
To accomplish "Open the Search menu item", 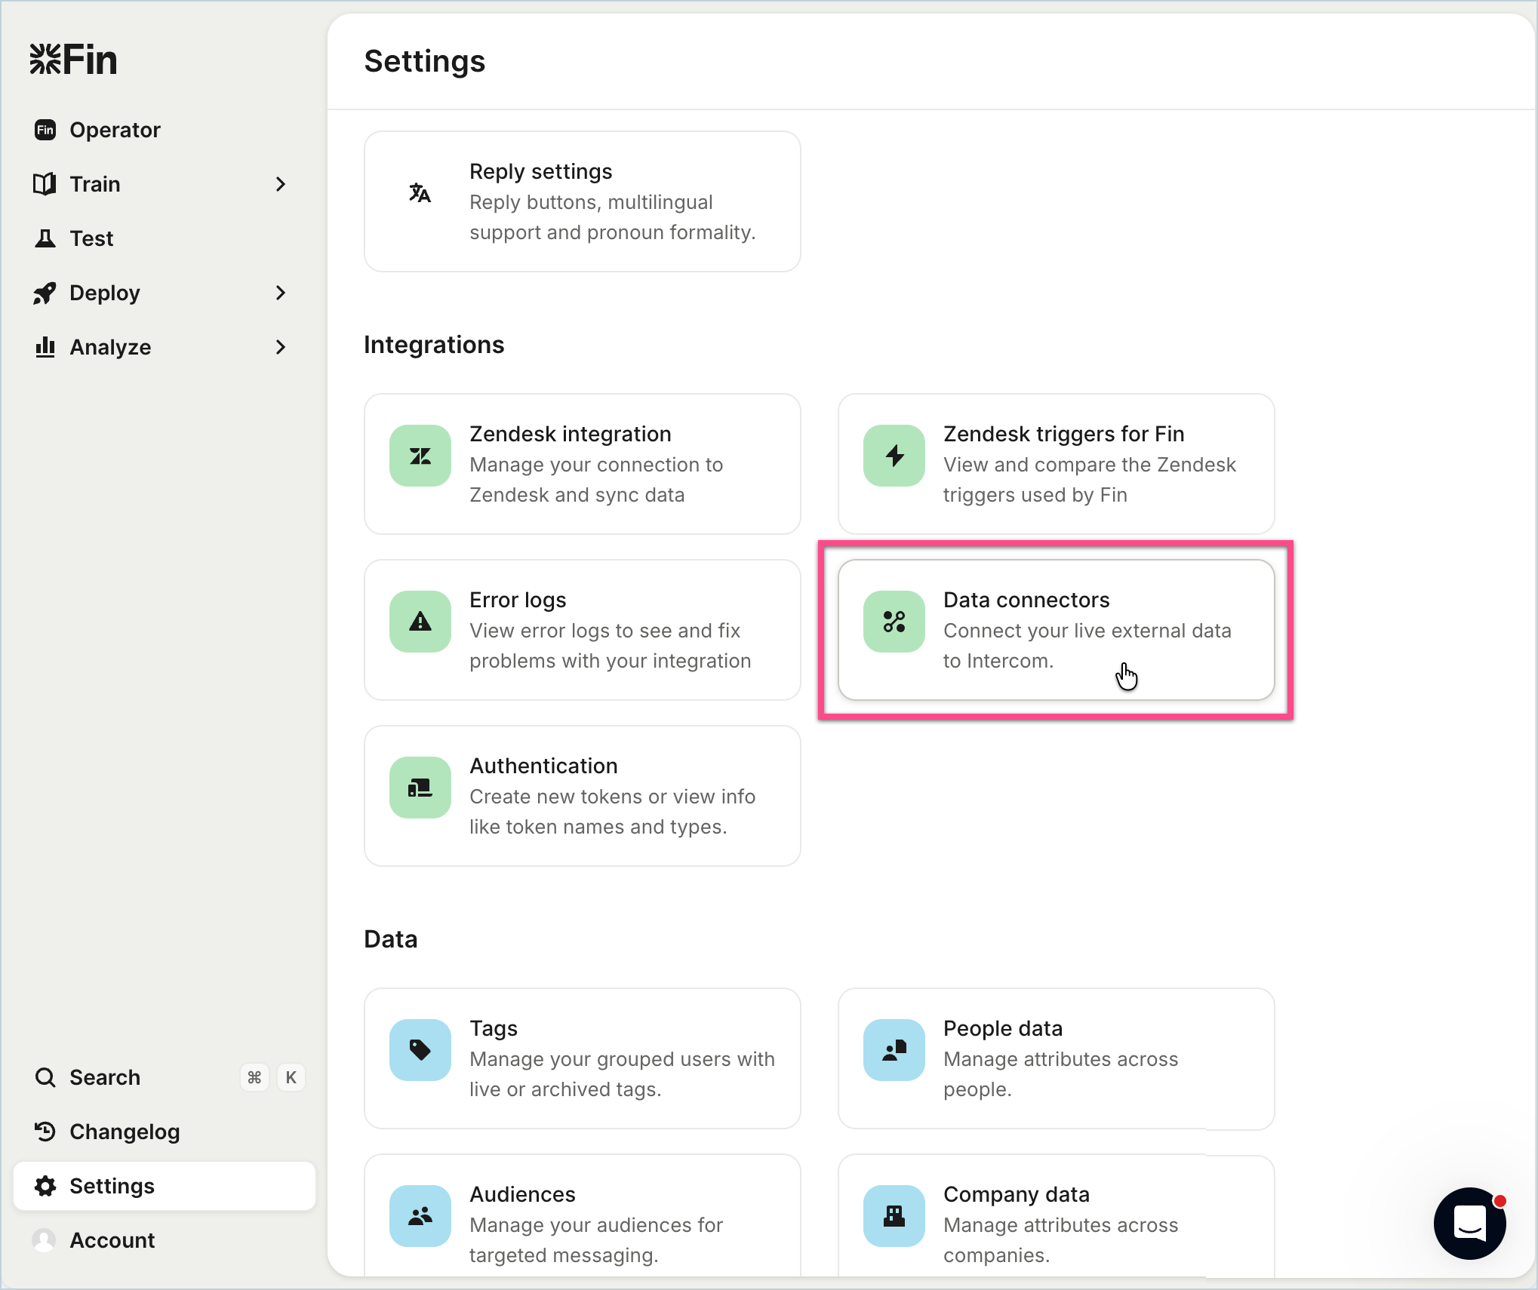I will click(165, 1077).
